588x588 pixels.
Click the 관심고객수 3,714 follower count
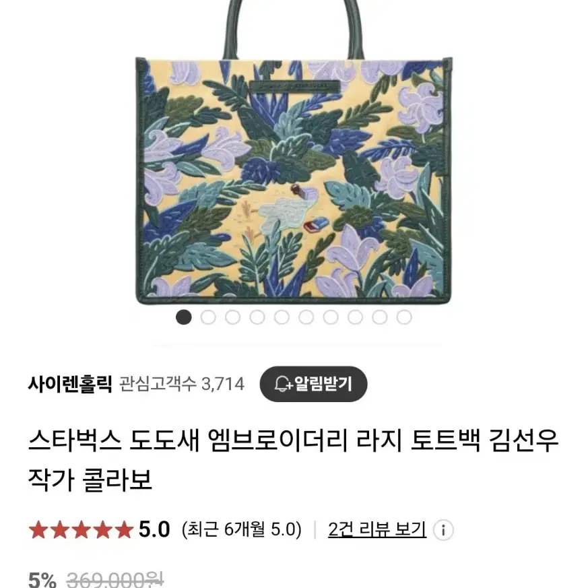tap(182, 384)
